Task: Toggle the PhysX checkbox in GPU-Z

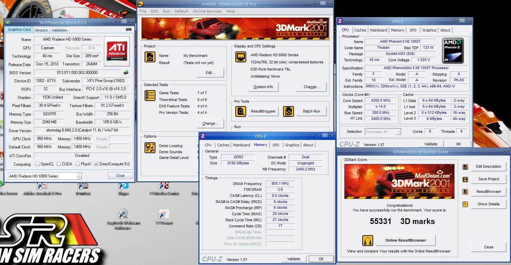Action: tap(78, 164)
